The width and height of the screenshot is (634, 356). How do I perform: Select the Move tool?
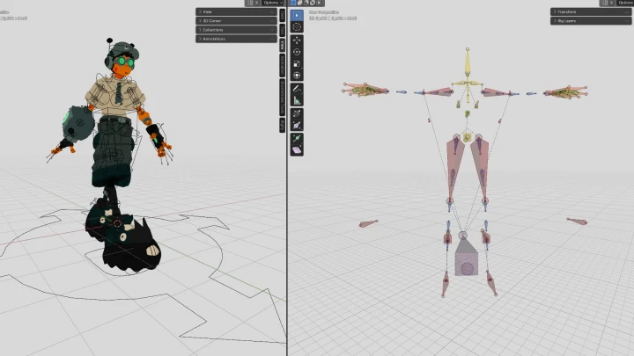pyautogui.click(x=297, y=40)
